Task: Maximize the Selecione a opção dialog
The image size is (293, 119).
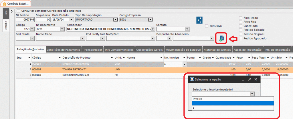Action: pyautogui.click(x=249, y=80)
